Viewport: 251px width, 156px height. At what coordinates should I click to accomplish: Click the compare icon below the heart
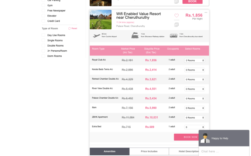(176, 25)
